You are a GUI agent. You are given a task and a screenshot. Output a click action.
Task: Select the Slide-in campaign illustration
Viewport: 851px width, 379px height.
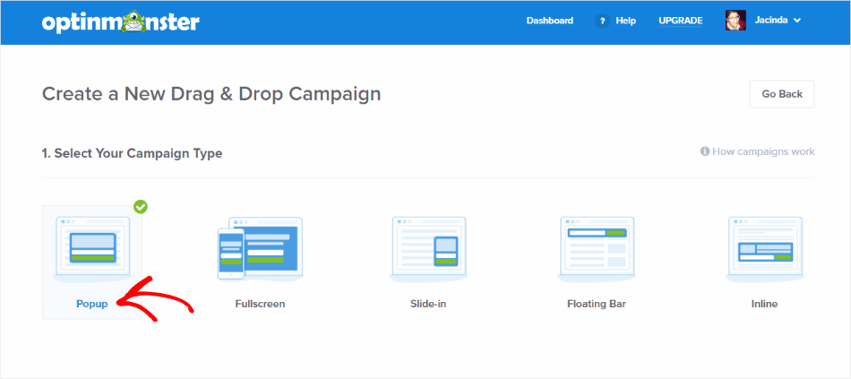[x=428, y=250]
